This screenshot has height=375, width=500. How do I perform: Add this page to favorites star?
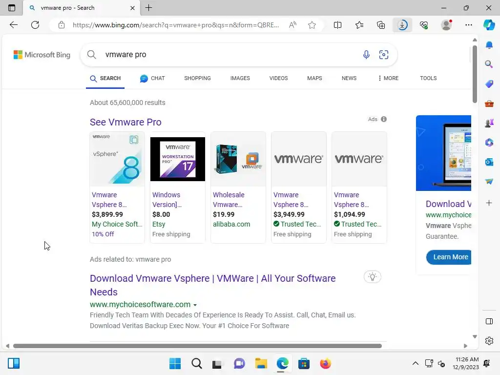tap(312, 25)
